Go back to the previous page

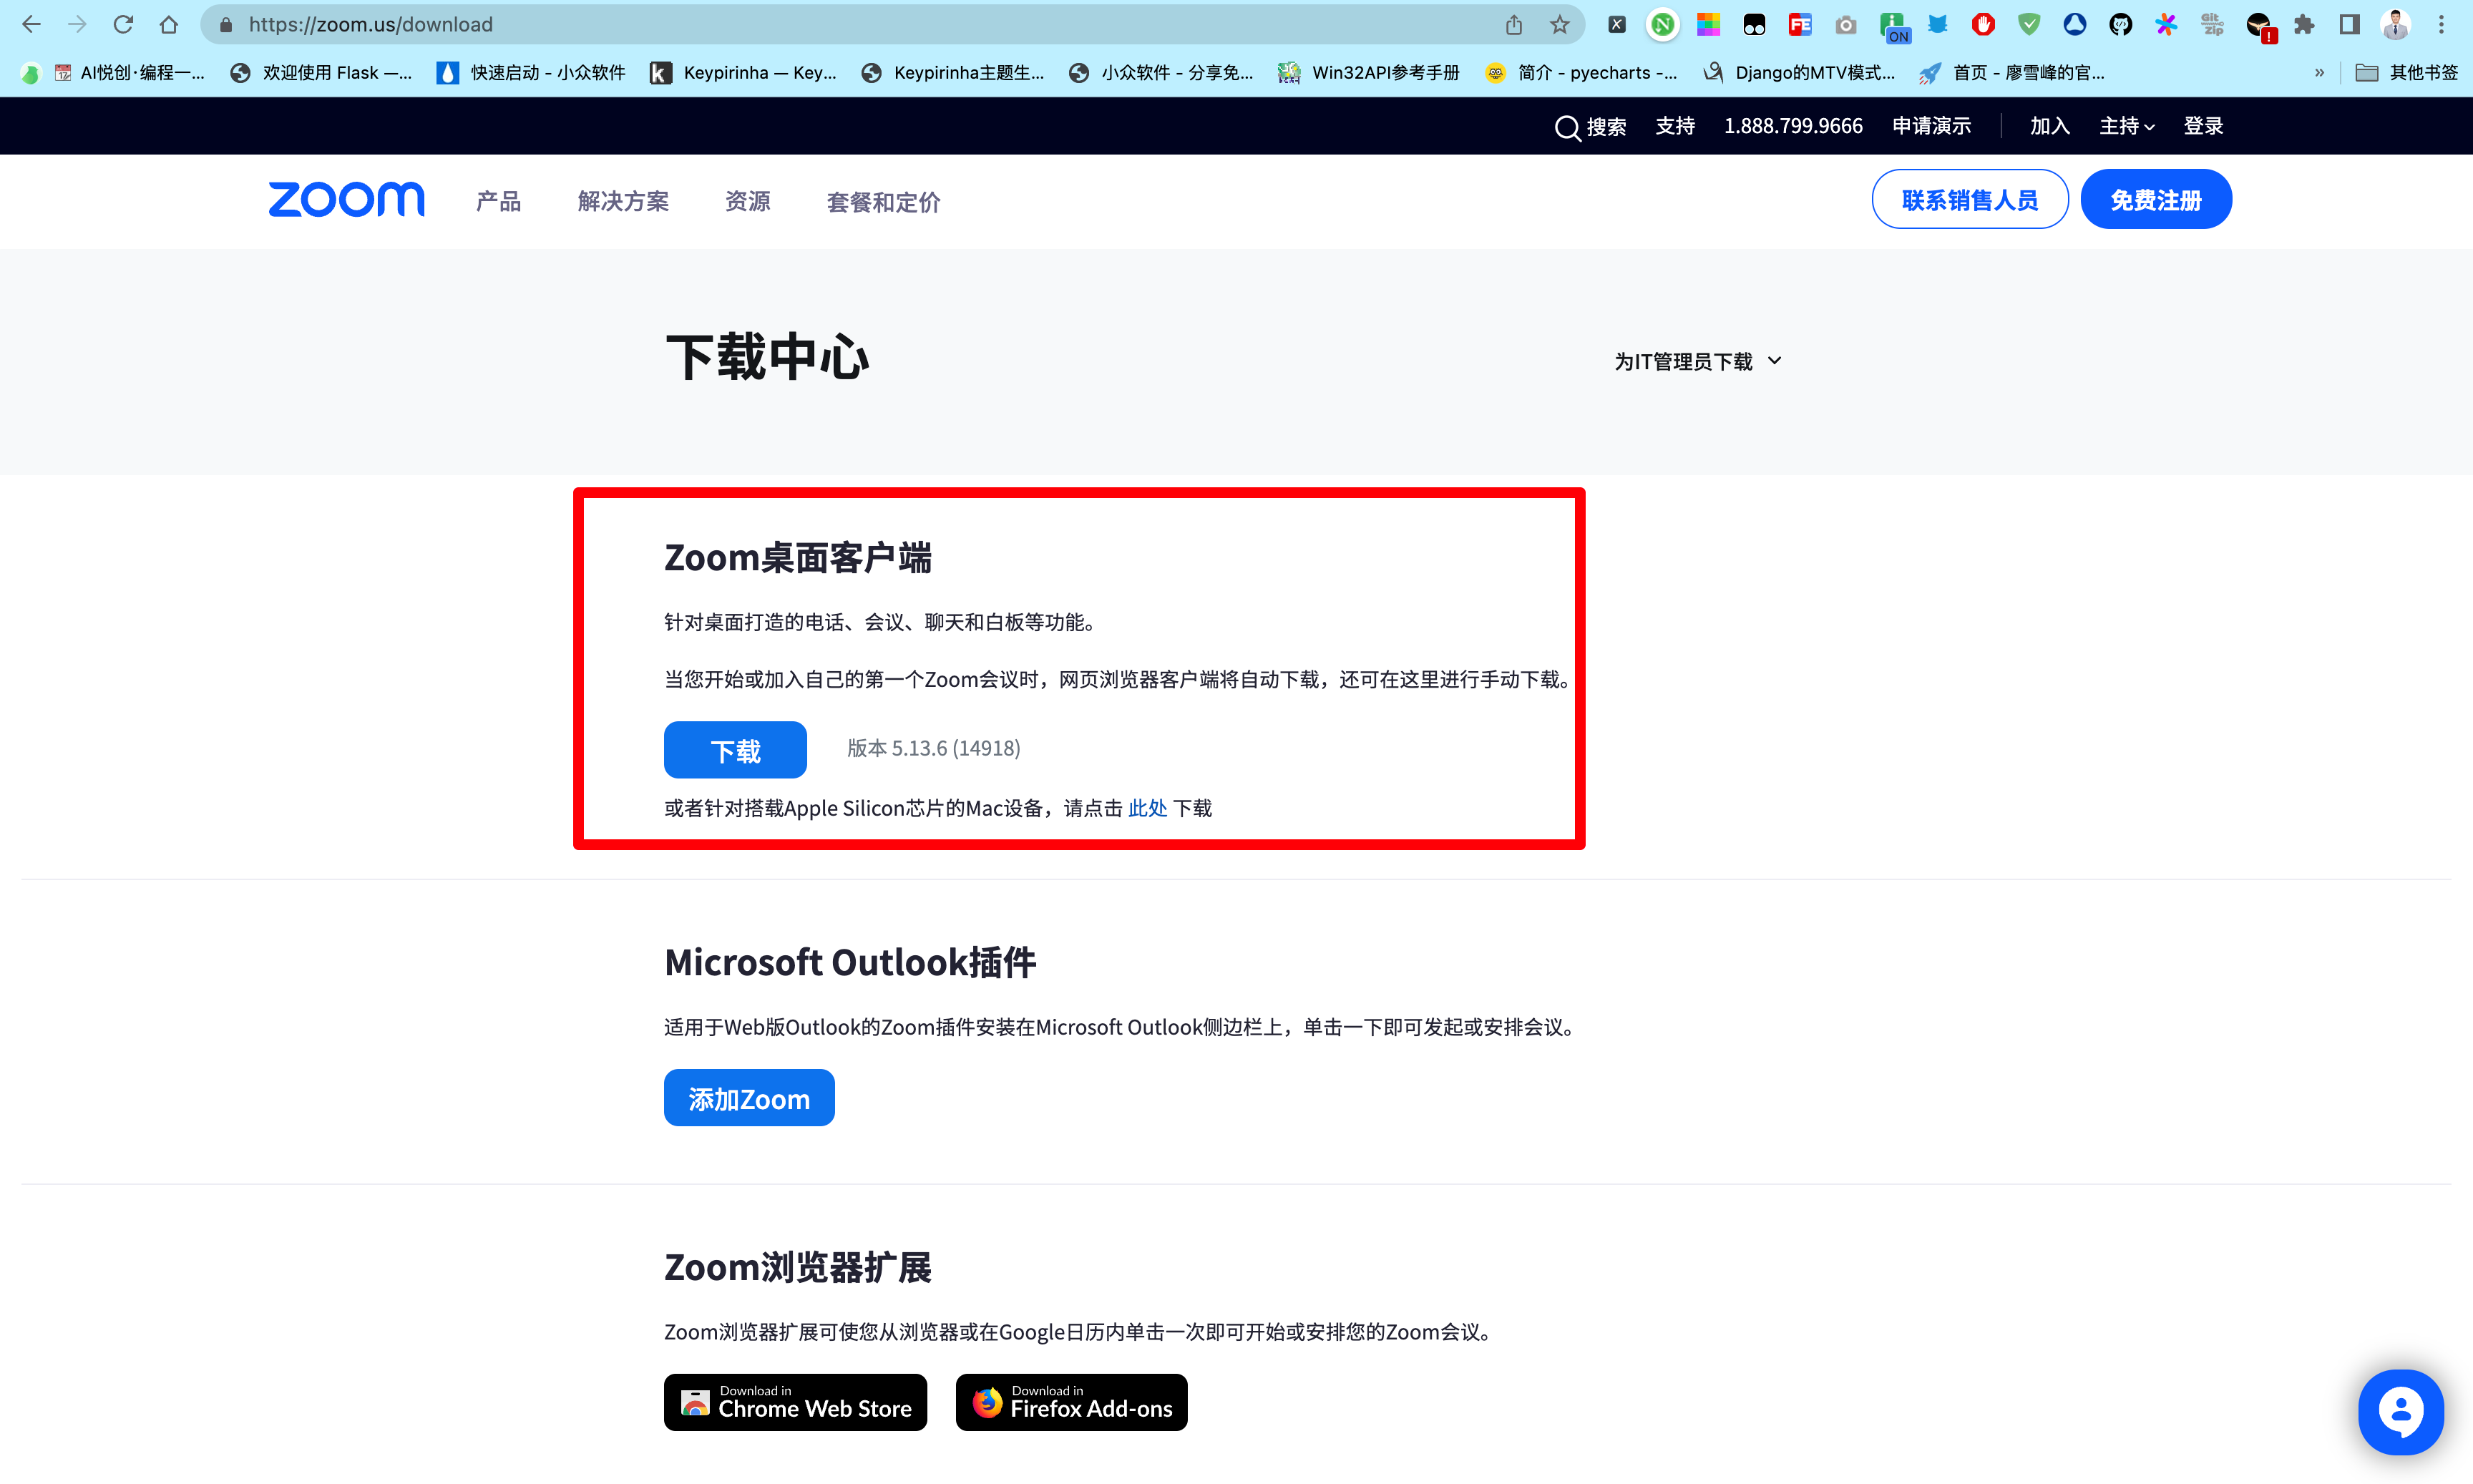click(31, 24)
